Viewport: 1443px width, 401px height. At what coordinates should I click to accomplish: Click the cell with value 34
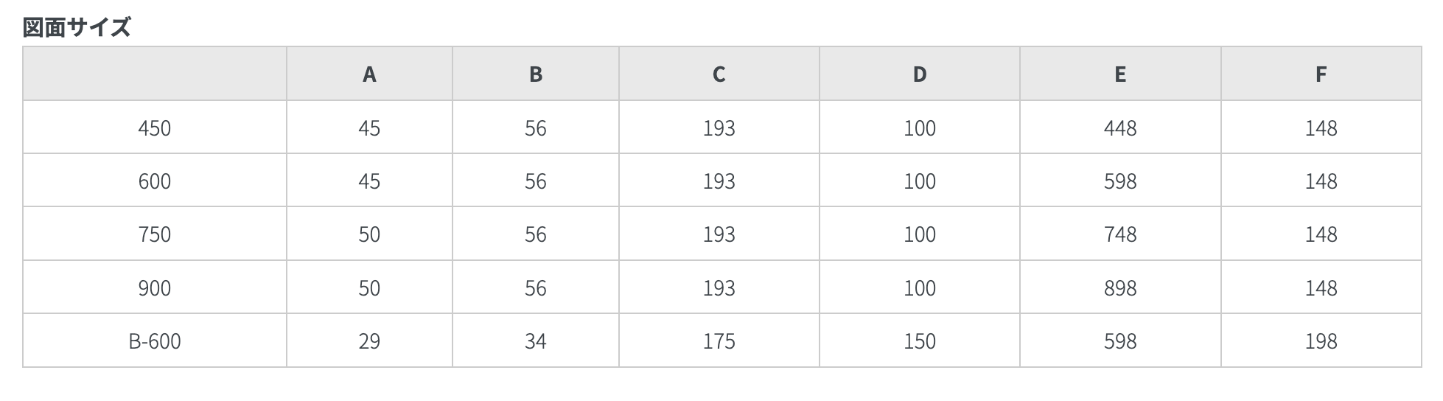pyautogui.click(x=536, y=341)
